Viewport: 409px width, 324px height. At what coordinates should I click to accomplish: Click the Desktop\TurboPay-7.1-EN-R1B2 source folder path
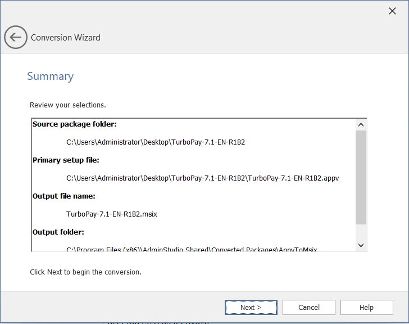pos(155,142)
